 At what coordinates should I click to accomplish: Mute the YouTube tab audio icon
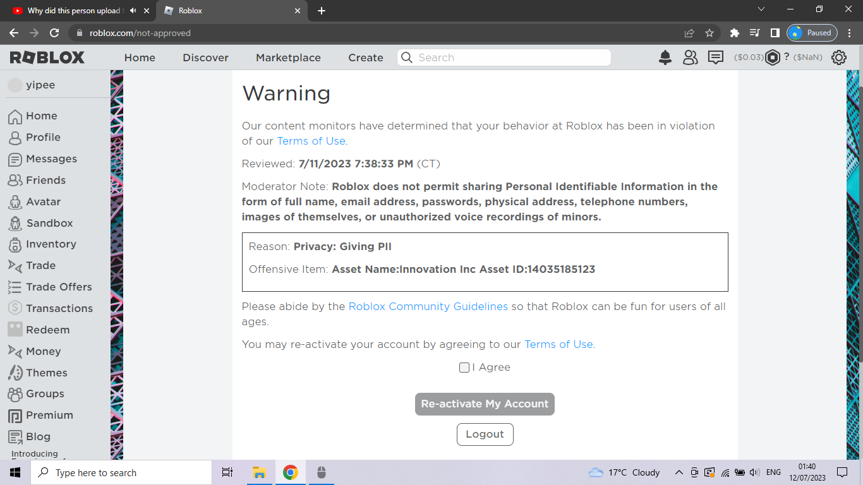133,11
